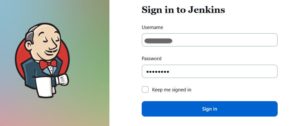Image resolution: width=290 pixels, height=126 pixels.
Task: Click the Jenkins butler logo
Action: pos(42,60)
